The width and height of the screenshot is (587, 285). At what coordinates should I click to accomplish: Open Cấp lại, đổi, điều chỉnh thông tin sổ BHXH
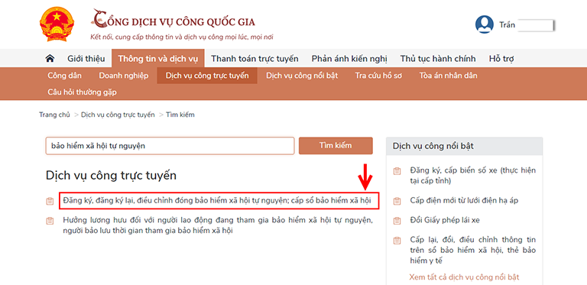point(473,250)
